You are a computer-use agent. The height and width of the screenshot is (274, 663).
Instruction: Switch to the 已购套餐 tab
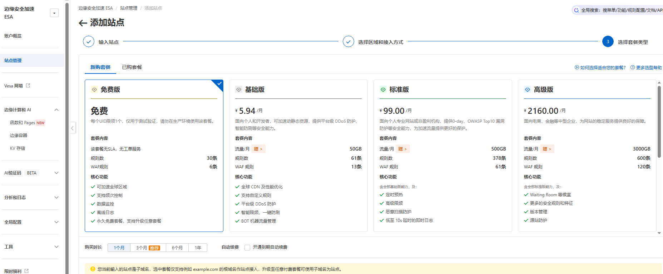click(x=132, y=67)
